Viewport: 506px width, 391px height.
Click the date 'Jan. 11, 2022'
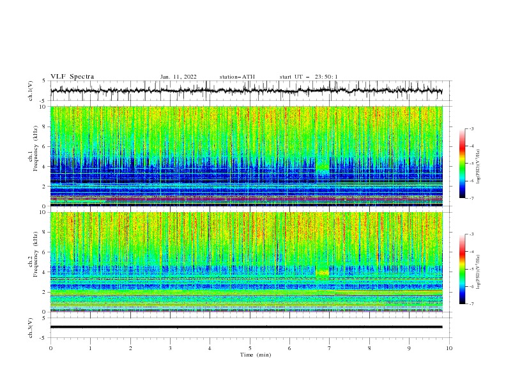(x=178, y=77)
